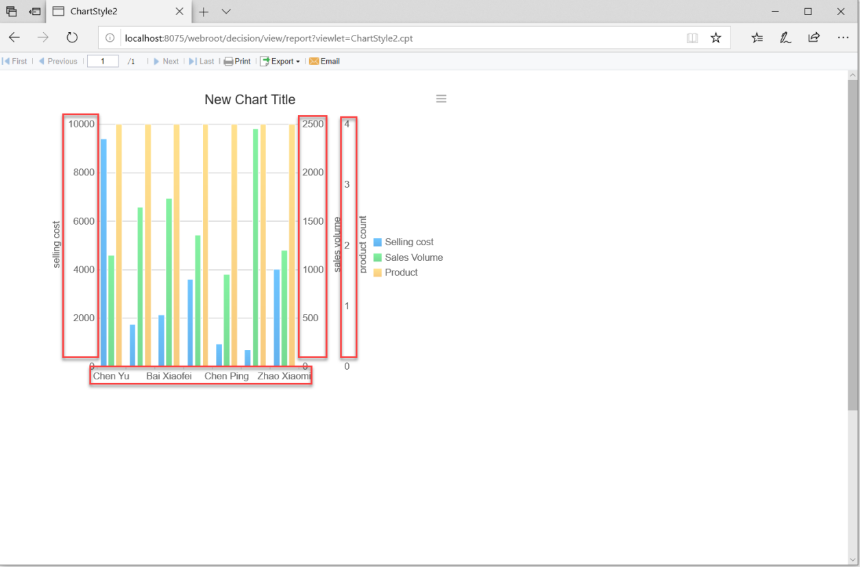Click the page number input field
The width and height of the screenshot is (860, 567).
pyautogui.click(x=103, y=61)
